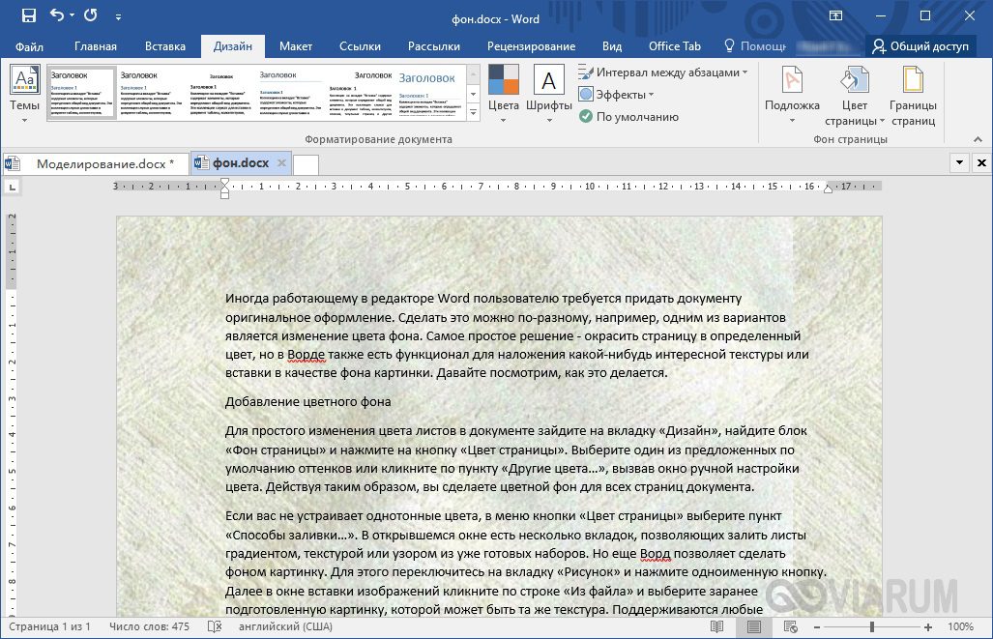
Task: Open the Рецензирование tab
Action: [532, 46]
